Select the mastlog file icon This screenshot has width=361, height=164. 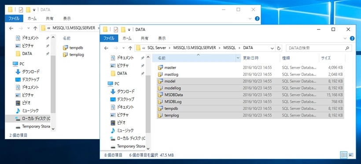tap(161, 74)
